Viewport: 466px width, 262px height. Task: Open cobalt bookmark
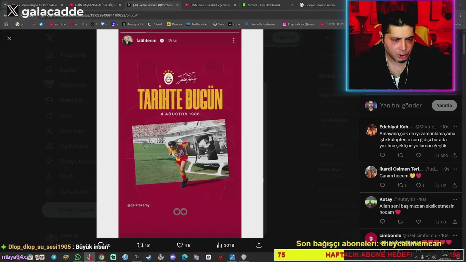[x=235, y=24]
